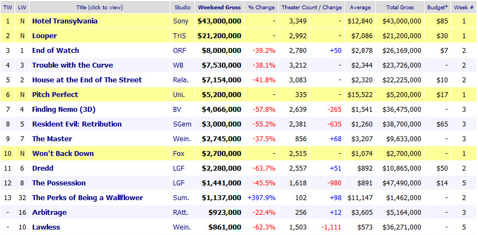
Task: Select the -41.8% change value
Action: click(x=264, y=80)
